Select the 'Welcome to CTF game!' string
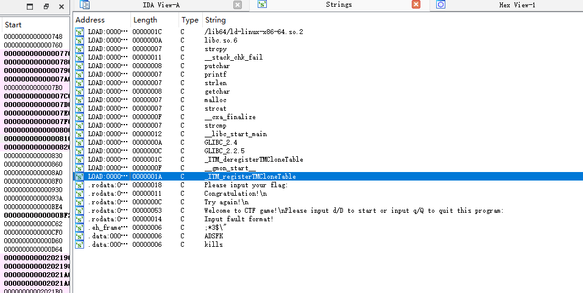This screenshot has height=293, width=583. [x=353, y=211]
